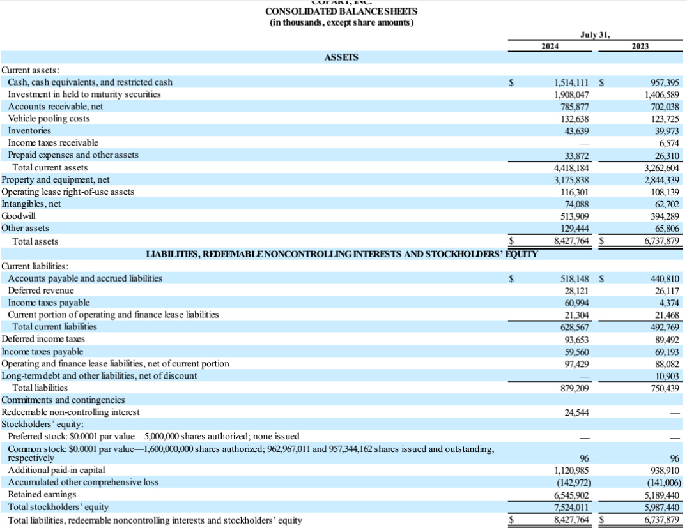687x528 pixels.
Task: Click the value 3,175,838
Action: coord(571,181)
